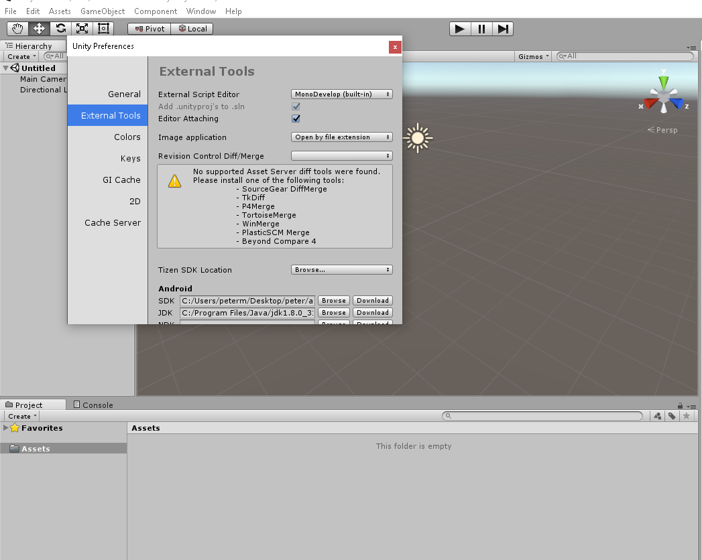702x560 pixels.
Task: Download the JDK
Action: click(373, 313)
